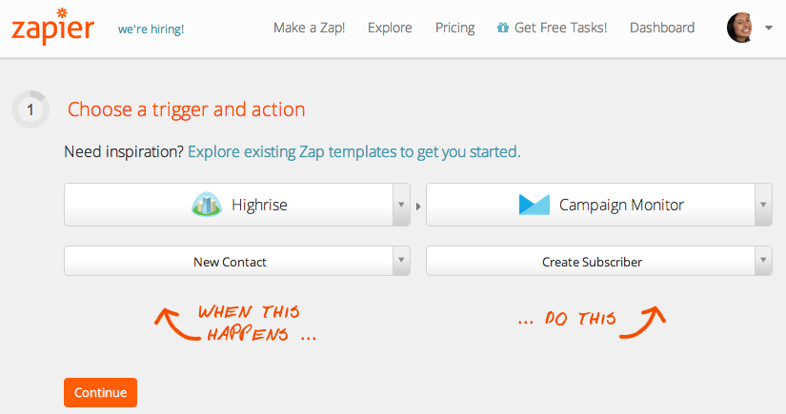
Task: Expand the Campaign Monitor action app dropdown arrow
Action: pos(763,205)
